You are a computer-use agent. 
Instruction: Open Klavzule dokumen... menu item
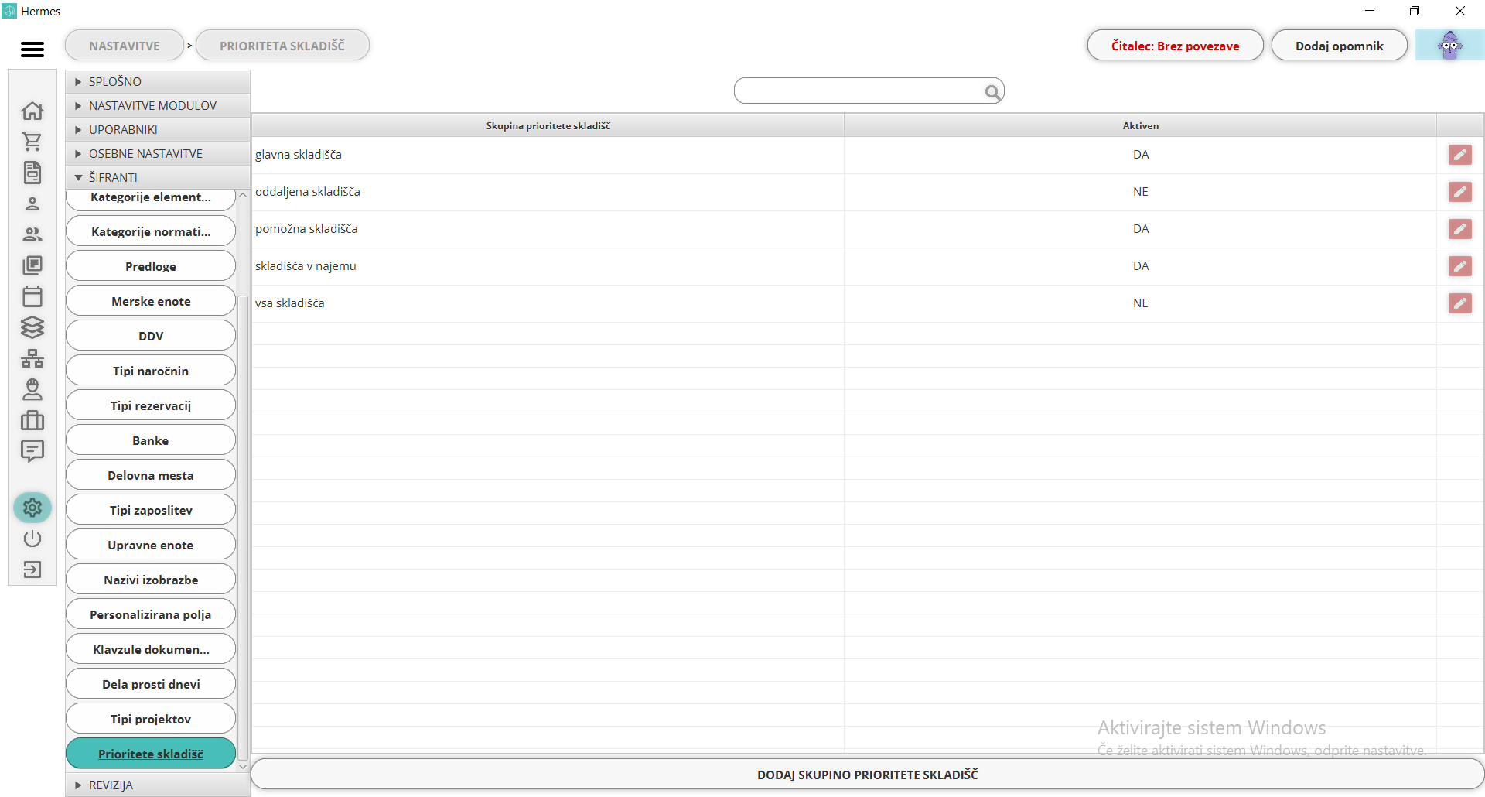tap(151, 649)
